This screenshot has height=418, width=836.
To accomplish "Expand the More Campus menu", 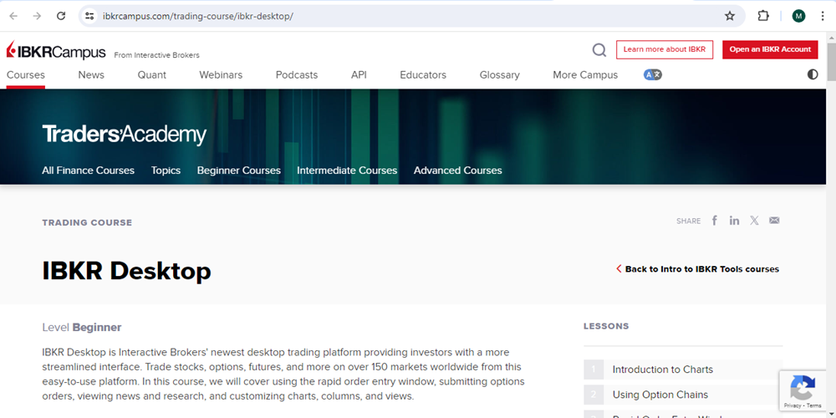I will click(x=585, y=75).
